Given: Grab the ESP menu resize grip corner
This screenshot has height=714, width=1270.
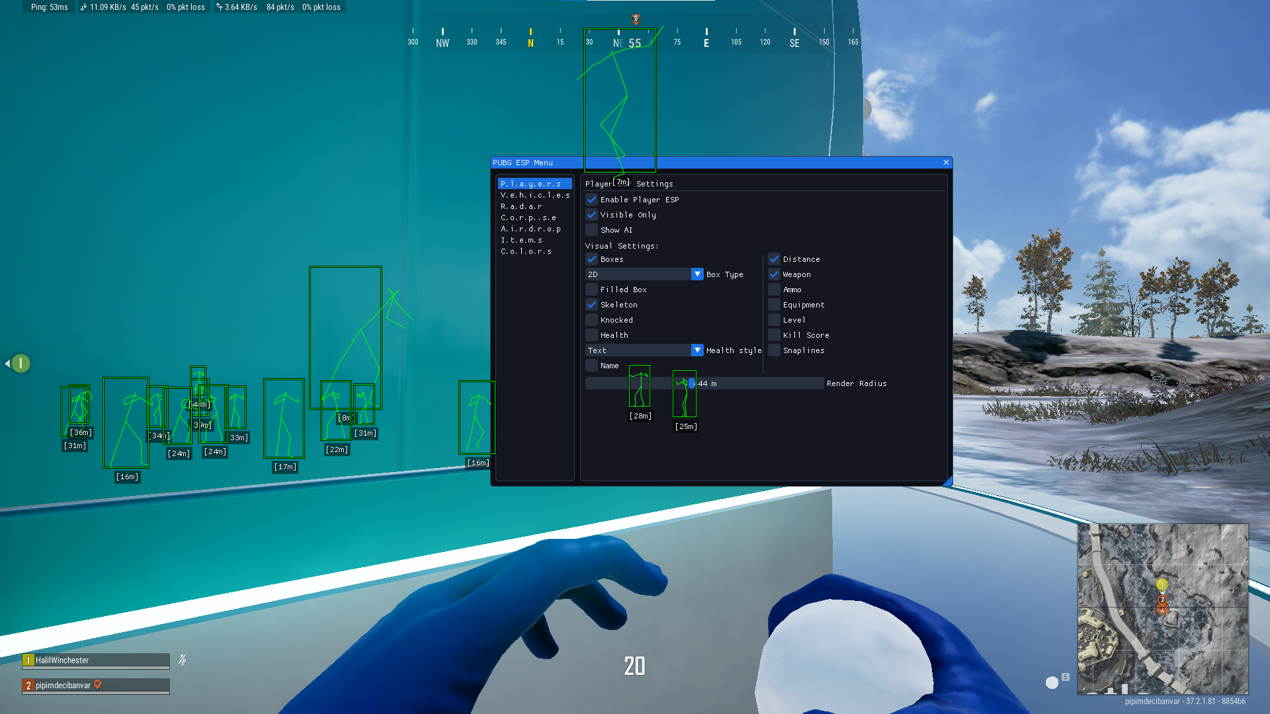Looking at the screenshot, I should pos(947,482).
